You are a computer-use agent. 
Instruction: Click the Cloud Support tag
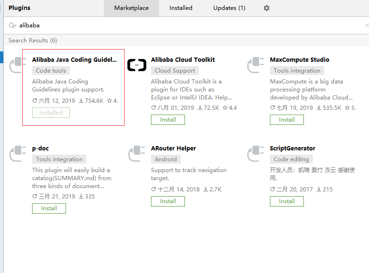pos(175,71)
